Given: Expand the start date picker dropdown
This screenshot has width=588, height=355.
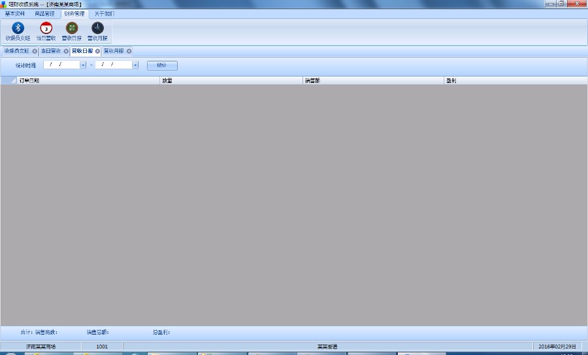Looking at the screenshot, I should [x=83, y=65].
